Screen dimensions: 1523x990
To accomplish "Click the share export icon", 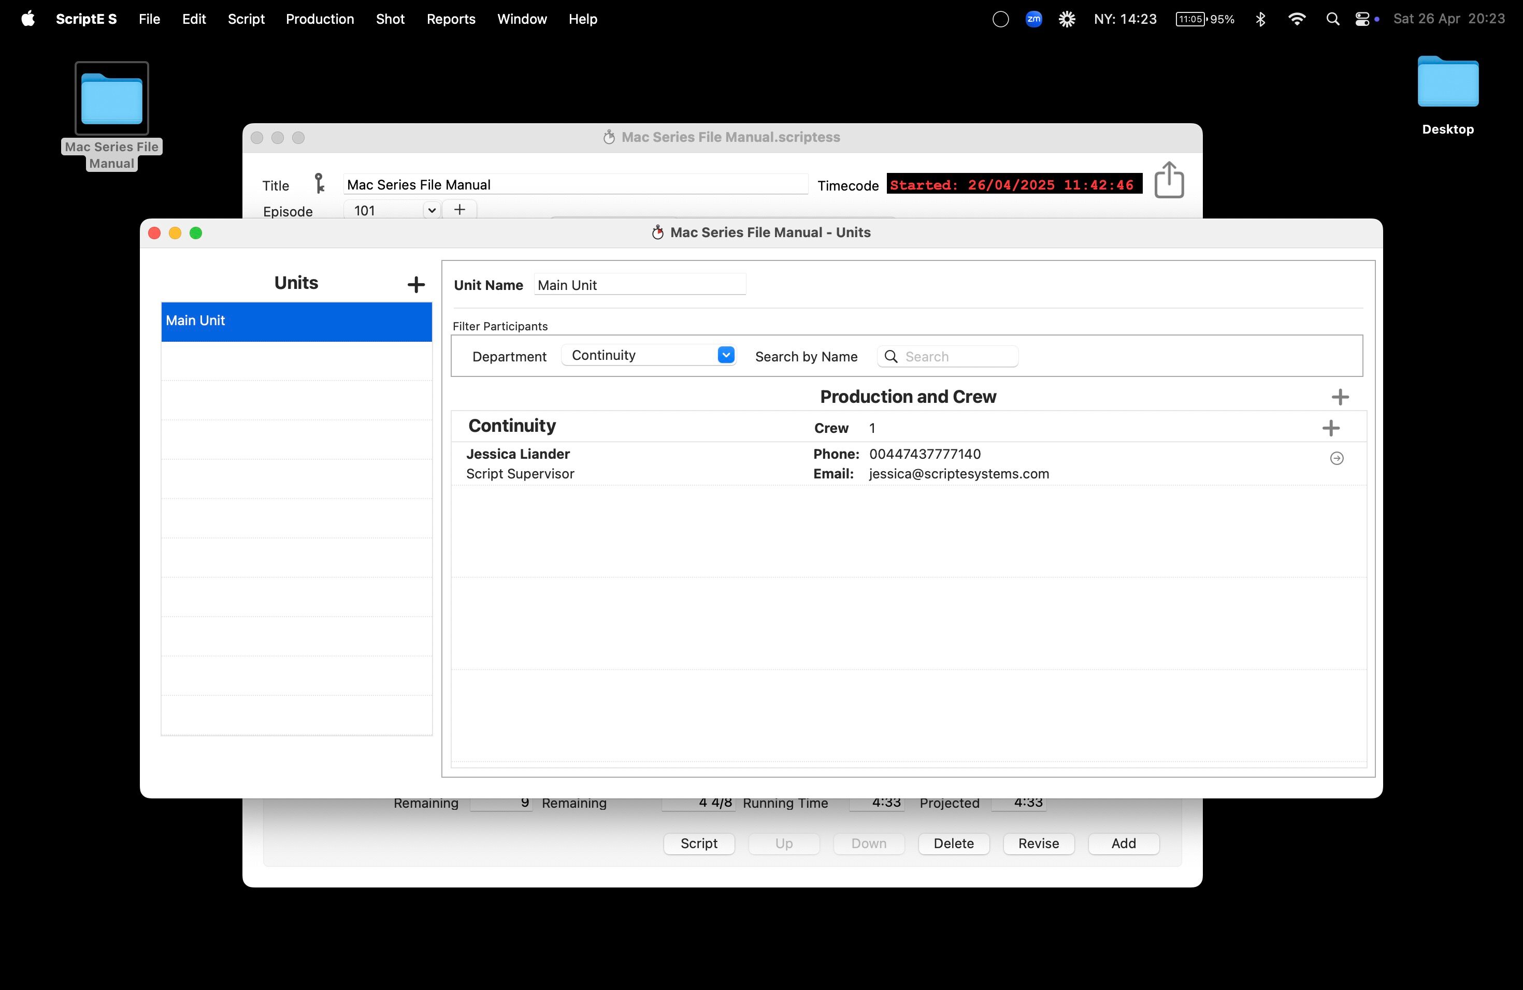I will pyautogui.click(x=1169, y=180).
